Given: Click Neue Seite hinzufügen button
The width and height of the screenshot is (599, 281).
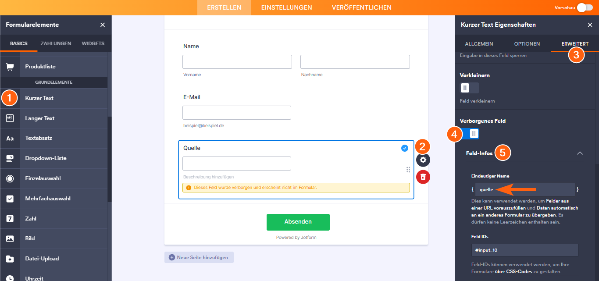Looking at the screenshot, I should pyautogui.click(x=199, y=257).
